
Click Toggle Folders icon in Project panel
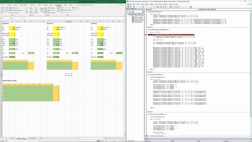(x=133, y=11)
